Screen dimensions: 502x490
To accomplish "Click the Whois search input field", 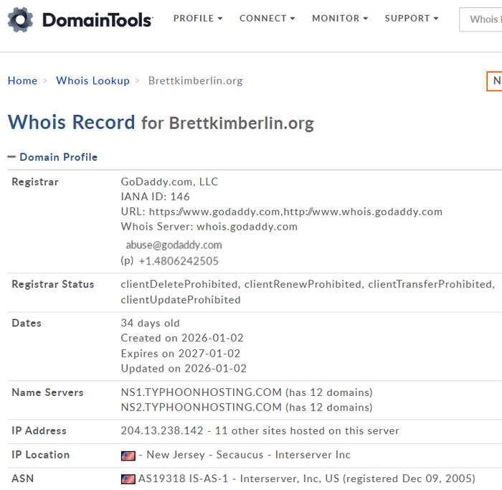I will 482,19.
